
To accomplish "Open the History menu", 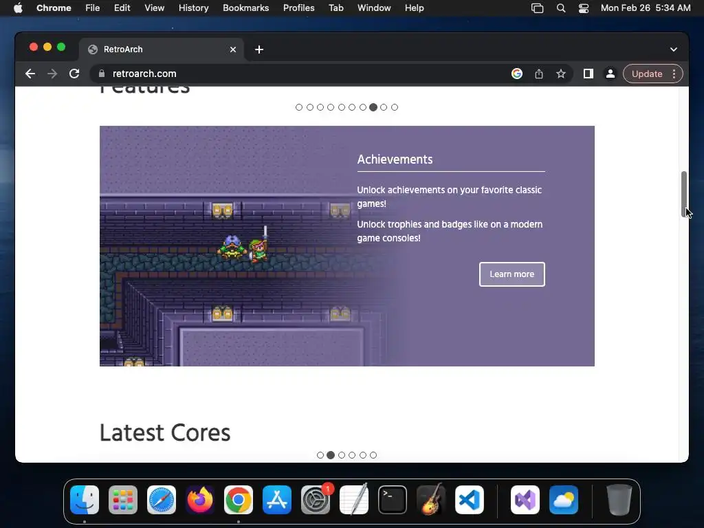I will click(x=193, y=8).
